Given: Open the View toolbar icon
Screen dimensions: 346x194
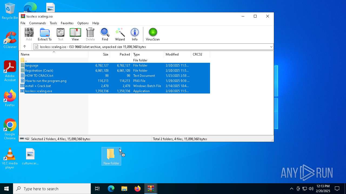Looking at the screenshot, I should [x=75, y=34].
